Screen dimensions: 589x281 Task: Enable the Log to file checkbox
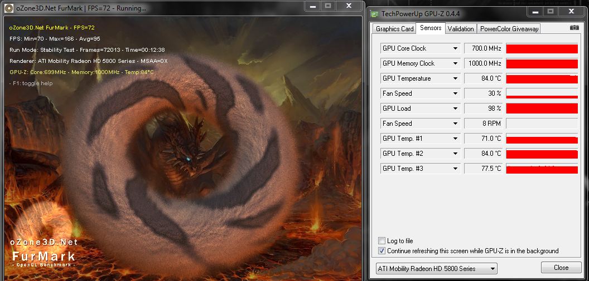pos(382,241)
